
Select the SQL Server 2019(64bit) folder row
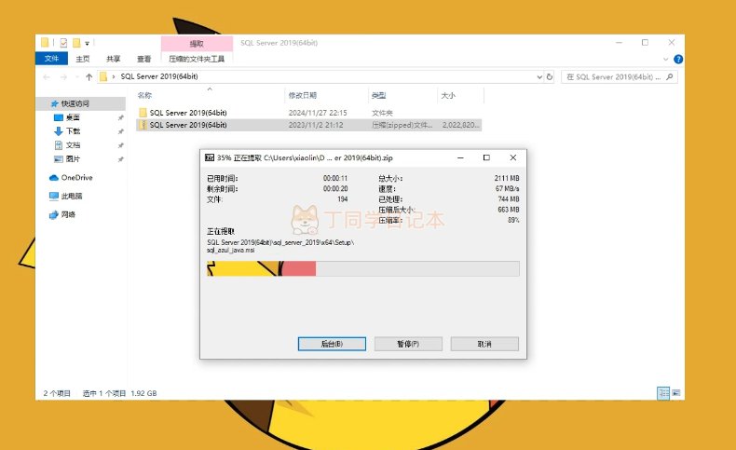[x=309, y=113]
